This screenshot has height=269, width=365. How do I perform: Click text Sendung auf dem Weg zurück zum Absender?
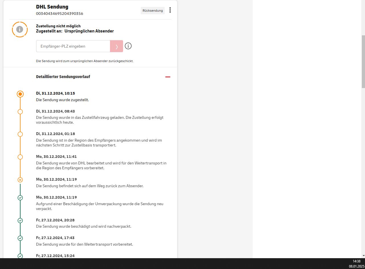[90, 186]
